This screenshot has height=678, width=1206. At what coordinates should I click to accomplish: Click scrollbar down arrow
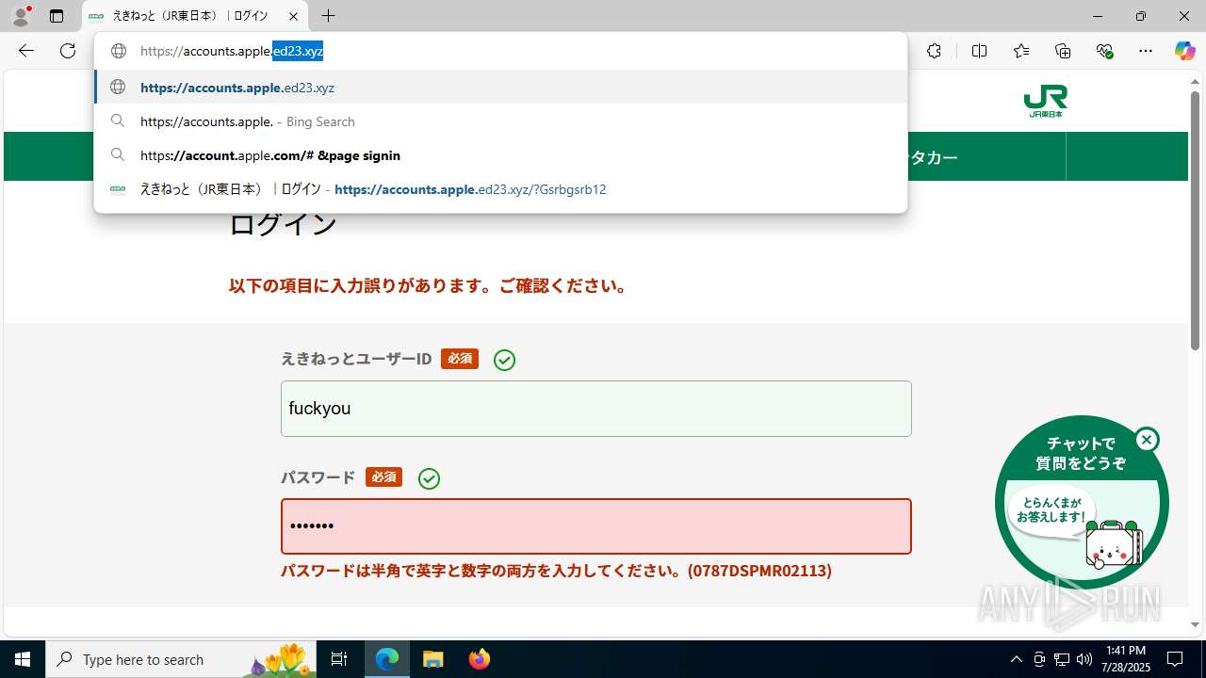(x=1195, y=625)
